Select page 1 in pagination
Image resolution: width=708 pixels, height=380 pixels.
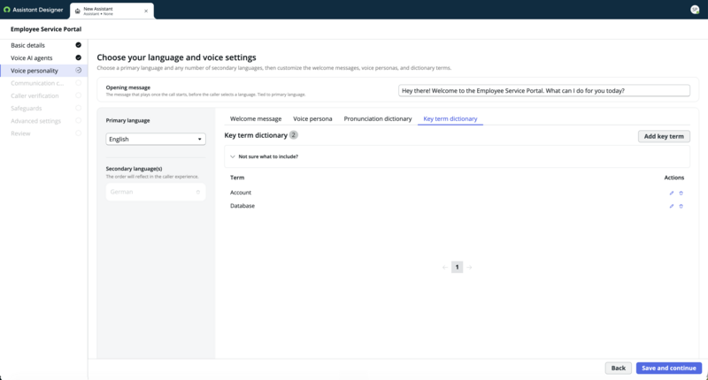point(457,267)
